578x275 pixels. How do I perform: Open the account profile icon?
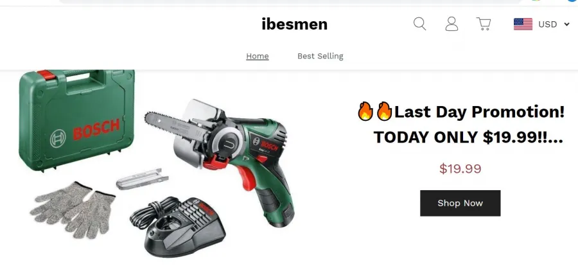[x=451, y=24]
